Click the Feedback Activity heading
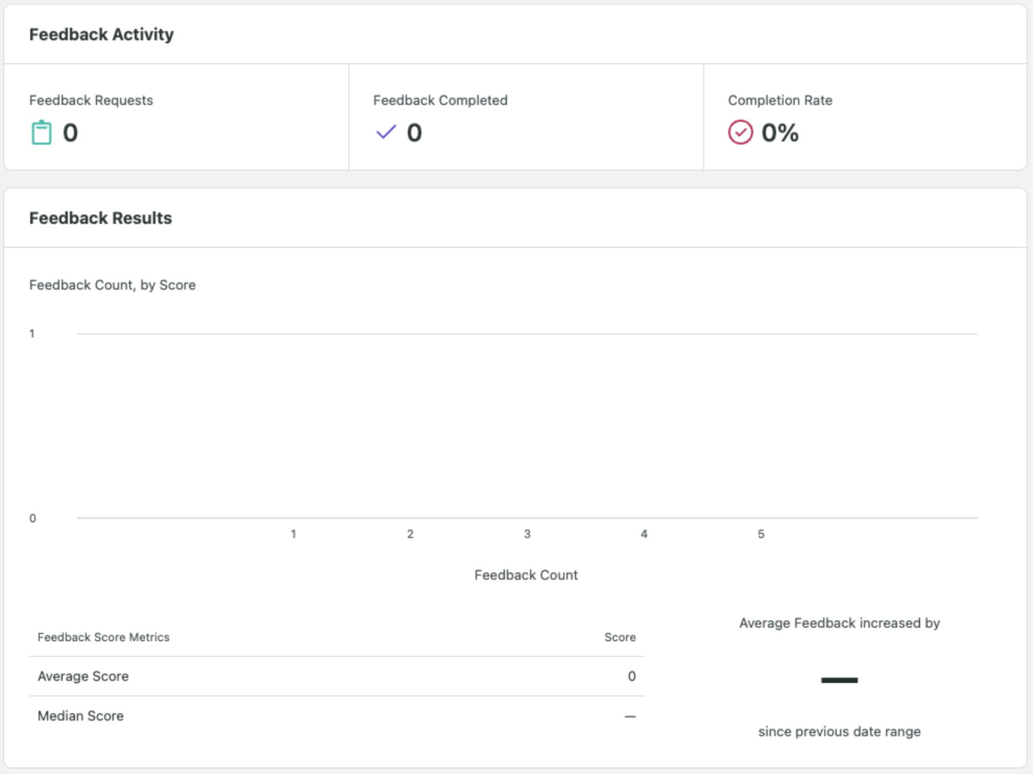 click(x=101, y=34)
